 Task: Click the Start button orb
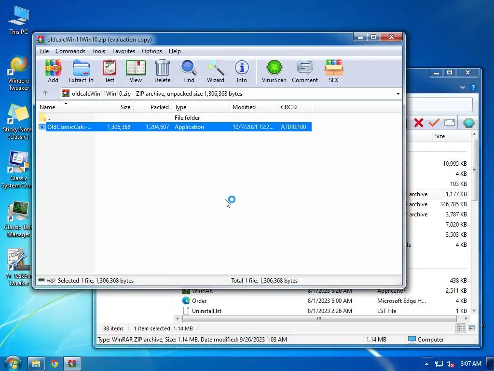point(12,363)
